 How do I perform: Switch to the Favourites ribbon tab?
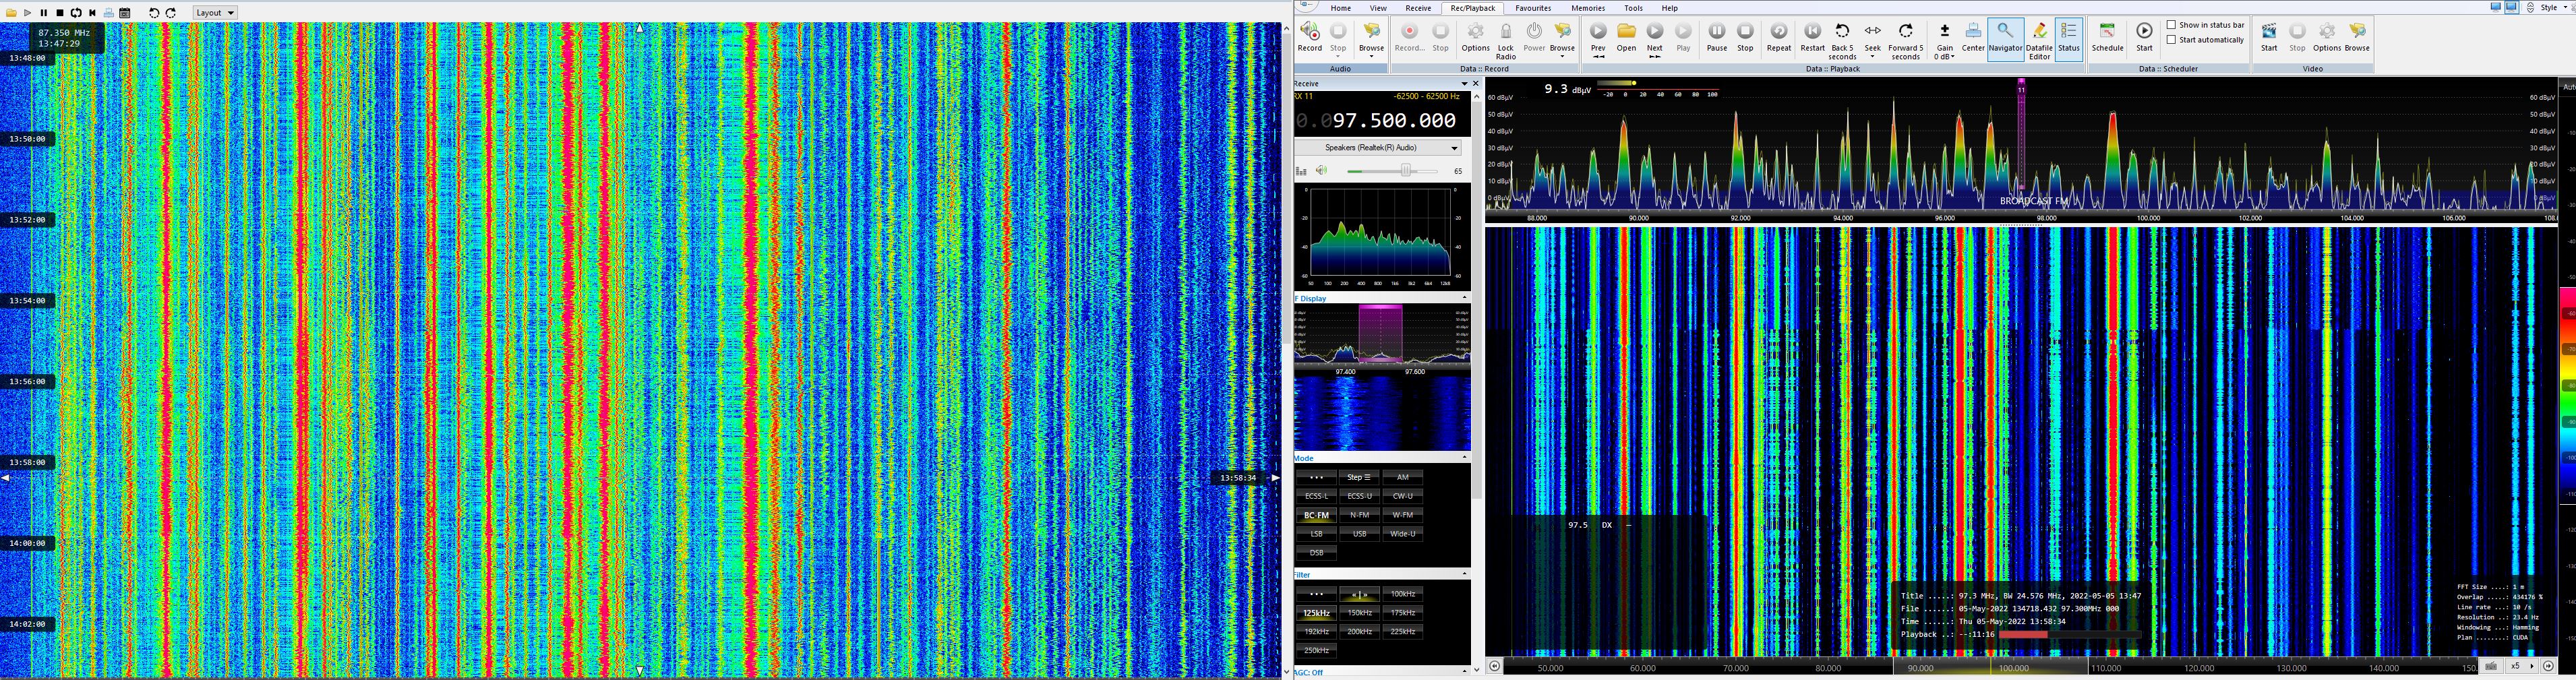[1532, 8]
